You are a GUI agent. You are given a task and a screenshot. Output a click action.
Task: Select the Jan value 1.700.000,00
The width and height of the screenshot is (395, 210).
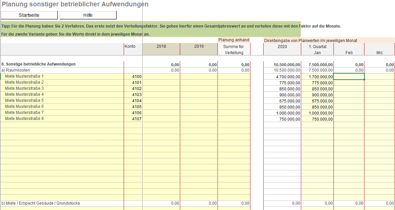[x=321, y=77]
